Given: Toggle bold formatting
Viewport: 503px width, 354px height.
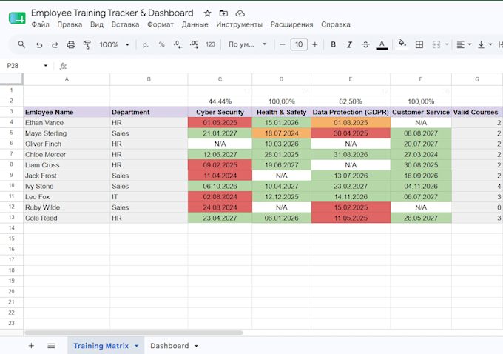Looking at the screenshot, I should [x=334, y=44].
